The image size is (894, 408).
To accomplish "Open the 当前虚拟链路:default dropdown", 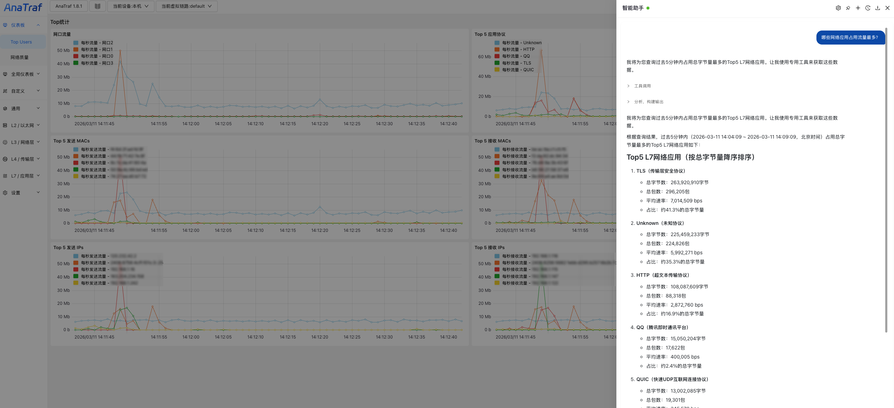I will pyautogui.click(x=186, y=6).
